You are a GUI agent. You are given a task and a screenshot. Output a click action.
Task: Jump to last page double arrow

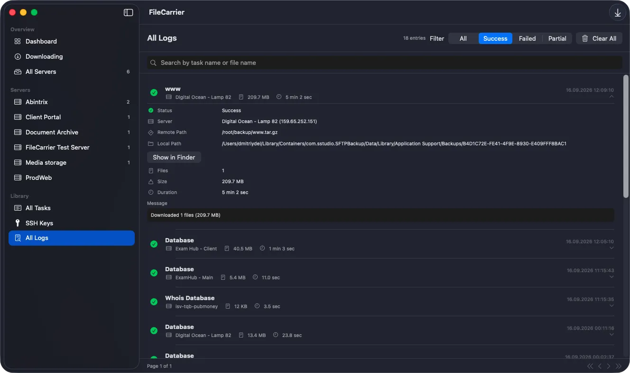(x=618, y=366)
